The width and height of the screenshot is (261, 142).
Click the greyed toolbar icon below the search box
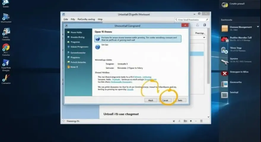(198, 25)
